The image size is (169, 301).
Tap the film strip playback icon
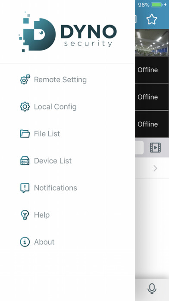point(155,147)
